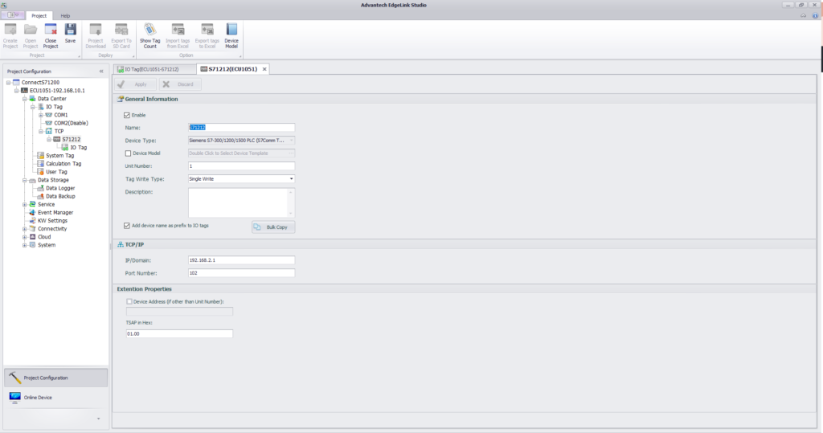823x433 pixels.
Task: Click Import tags from Excel icon
Action: pos(178,36)
